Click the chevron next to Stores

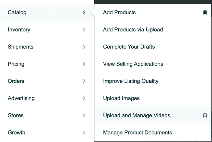(84, 115)
